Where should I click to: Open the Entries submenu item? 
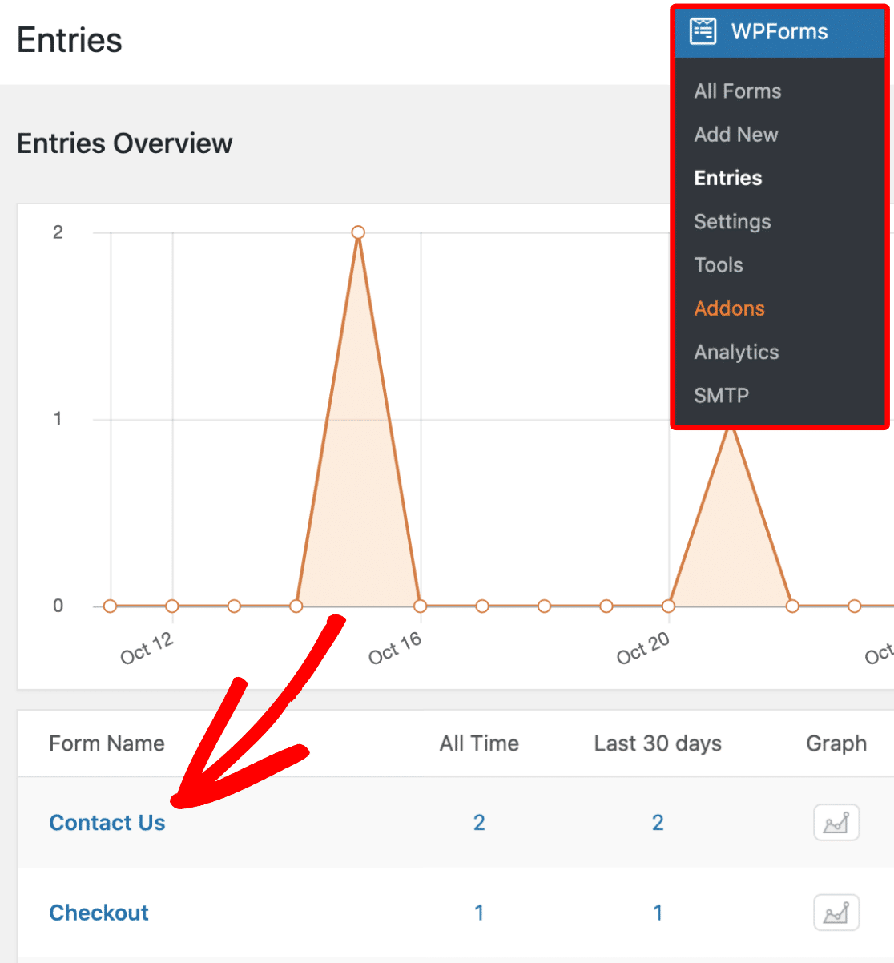click(x=727, y=178)
